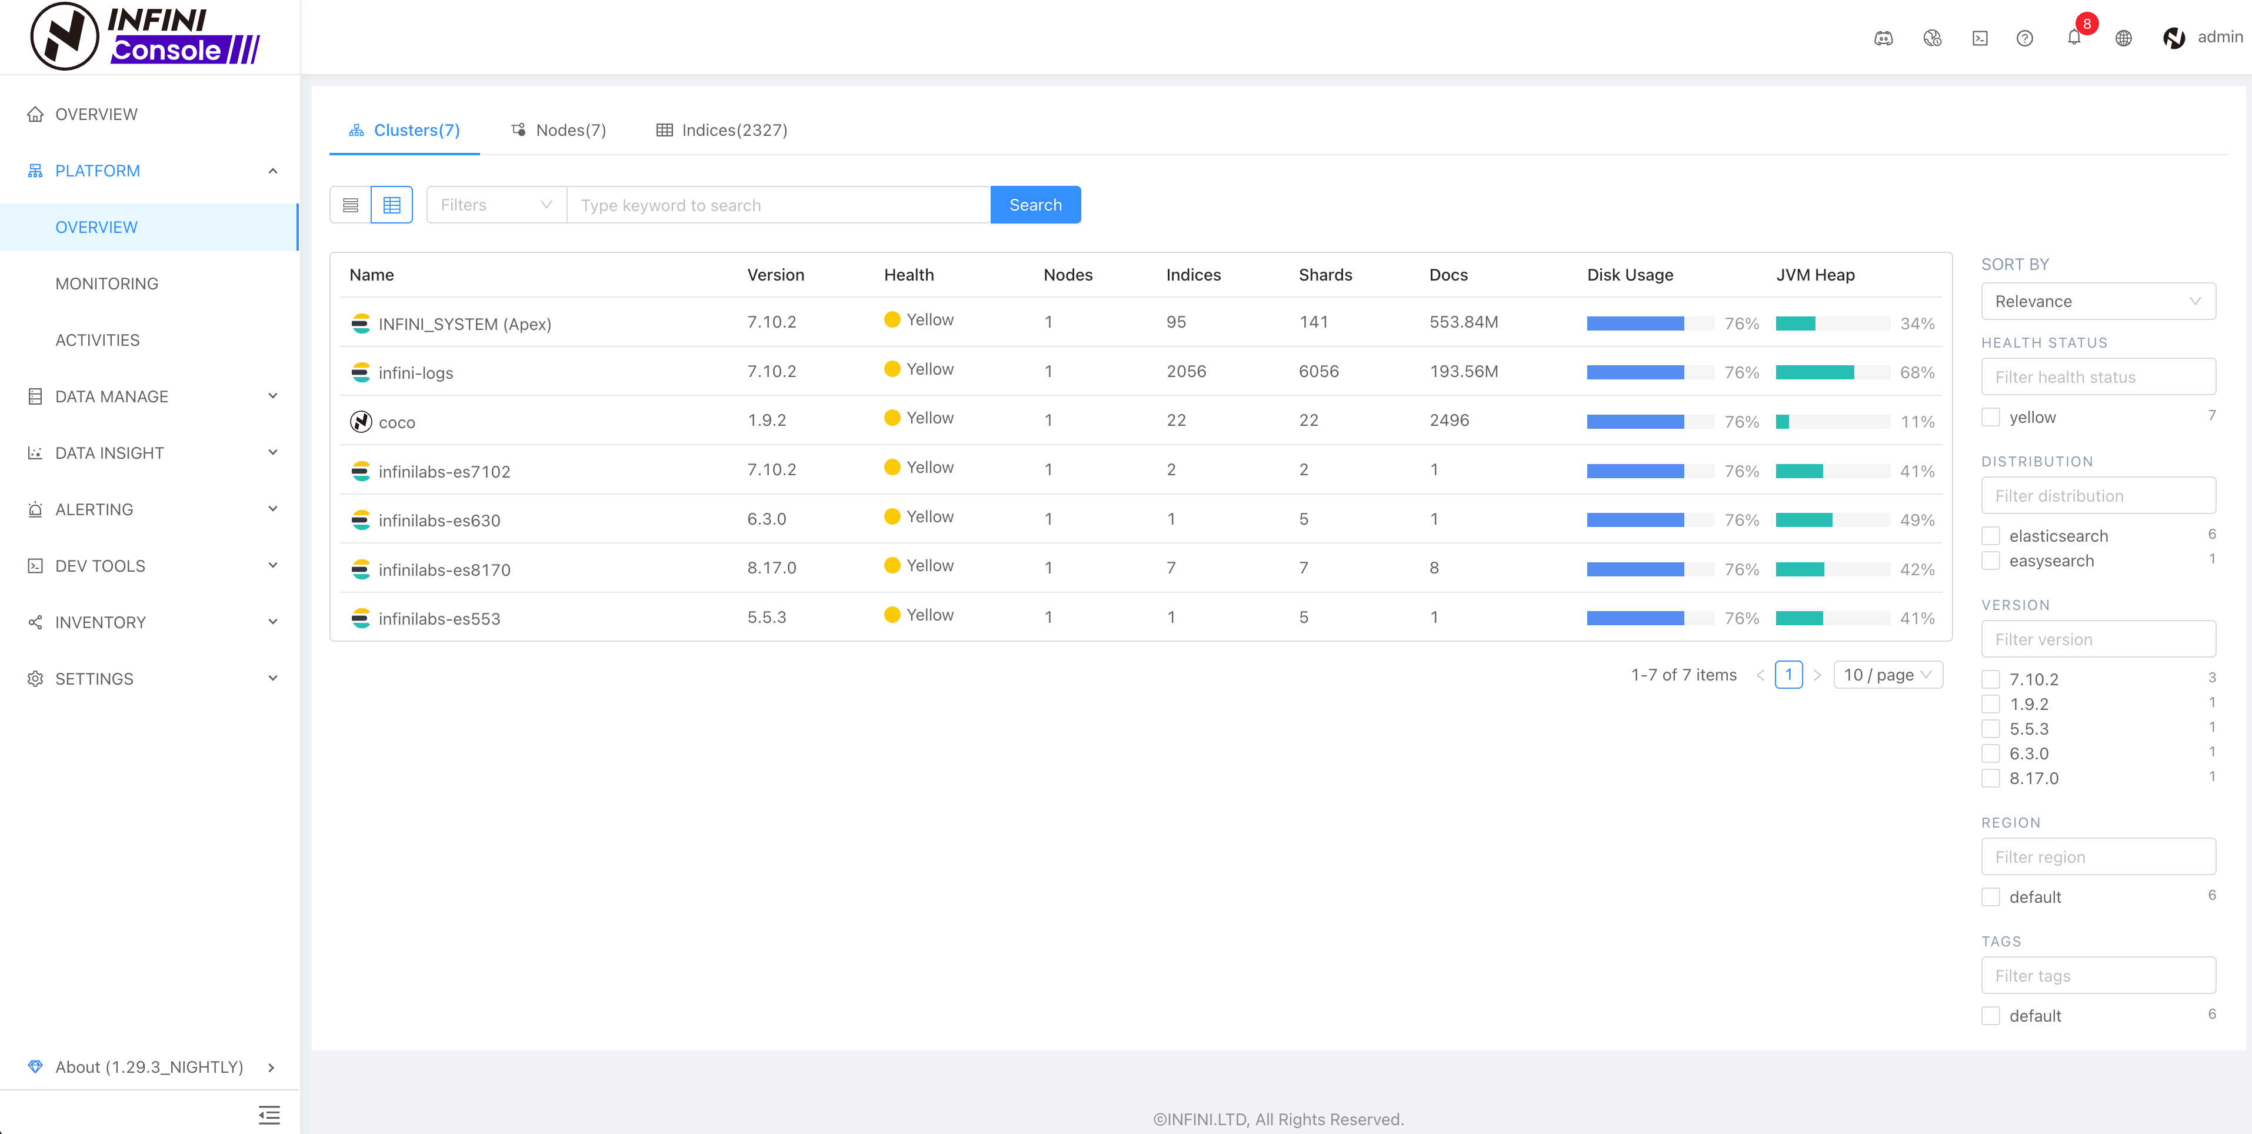
Task: Switch to the Nodes(7) tab
Action: point(559,130)
